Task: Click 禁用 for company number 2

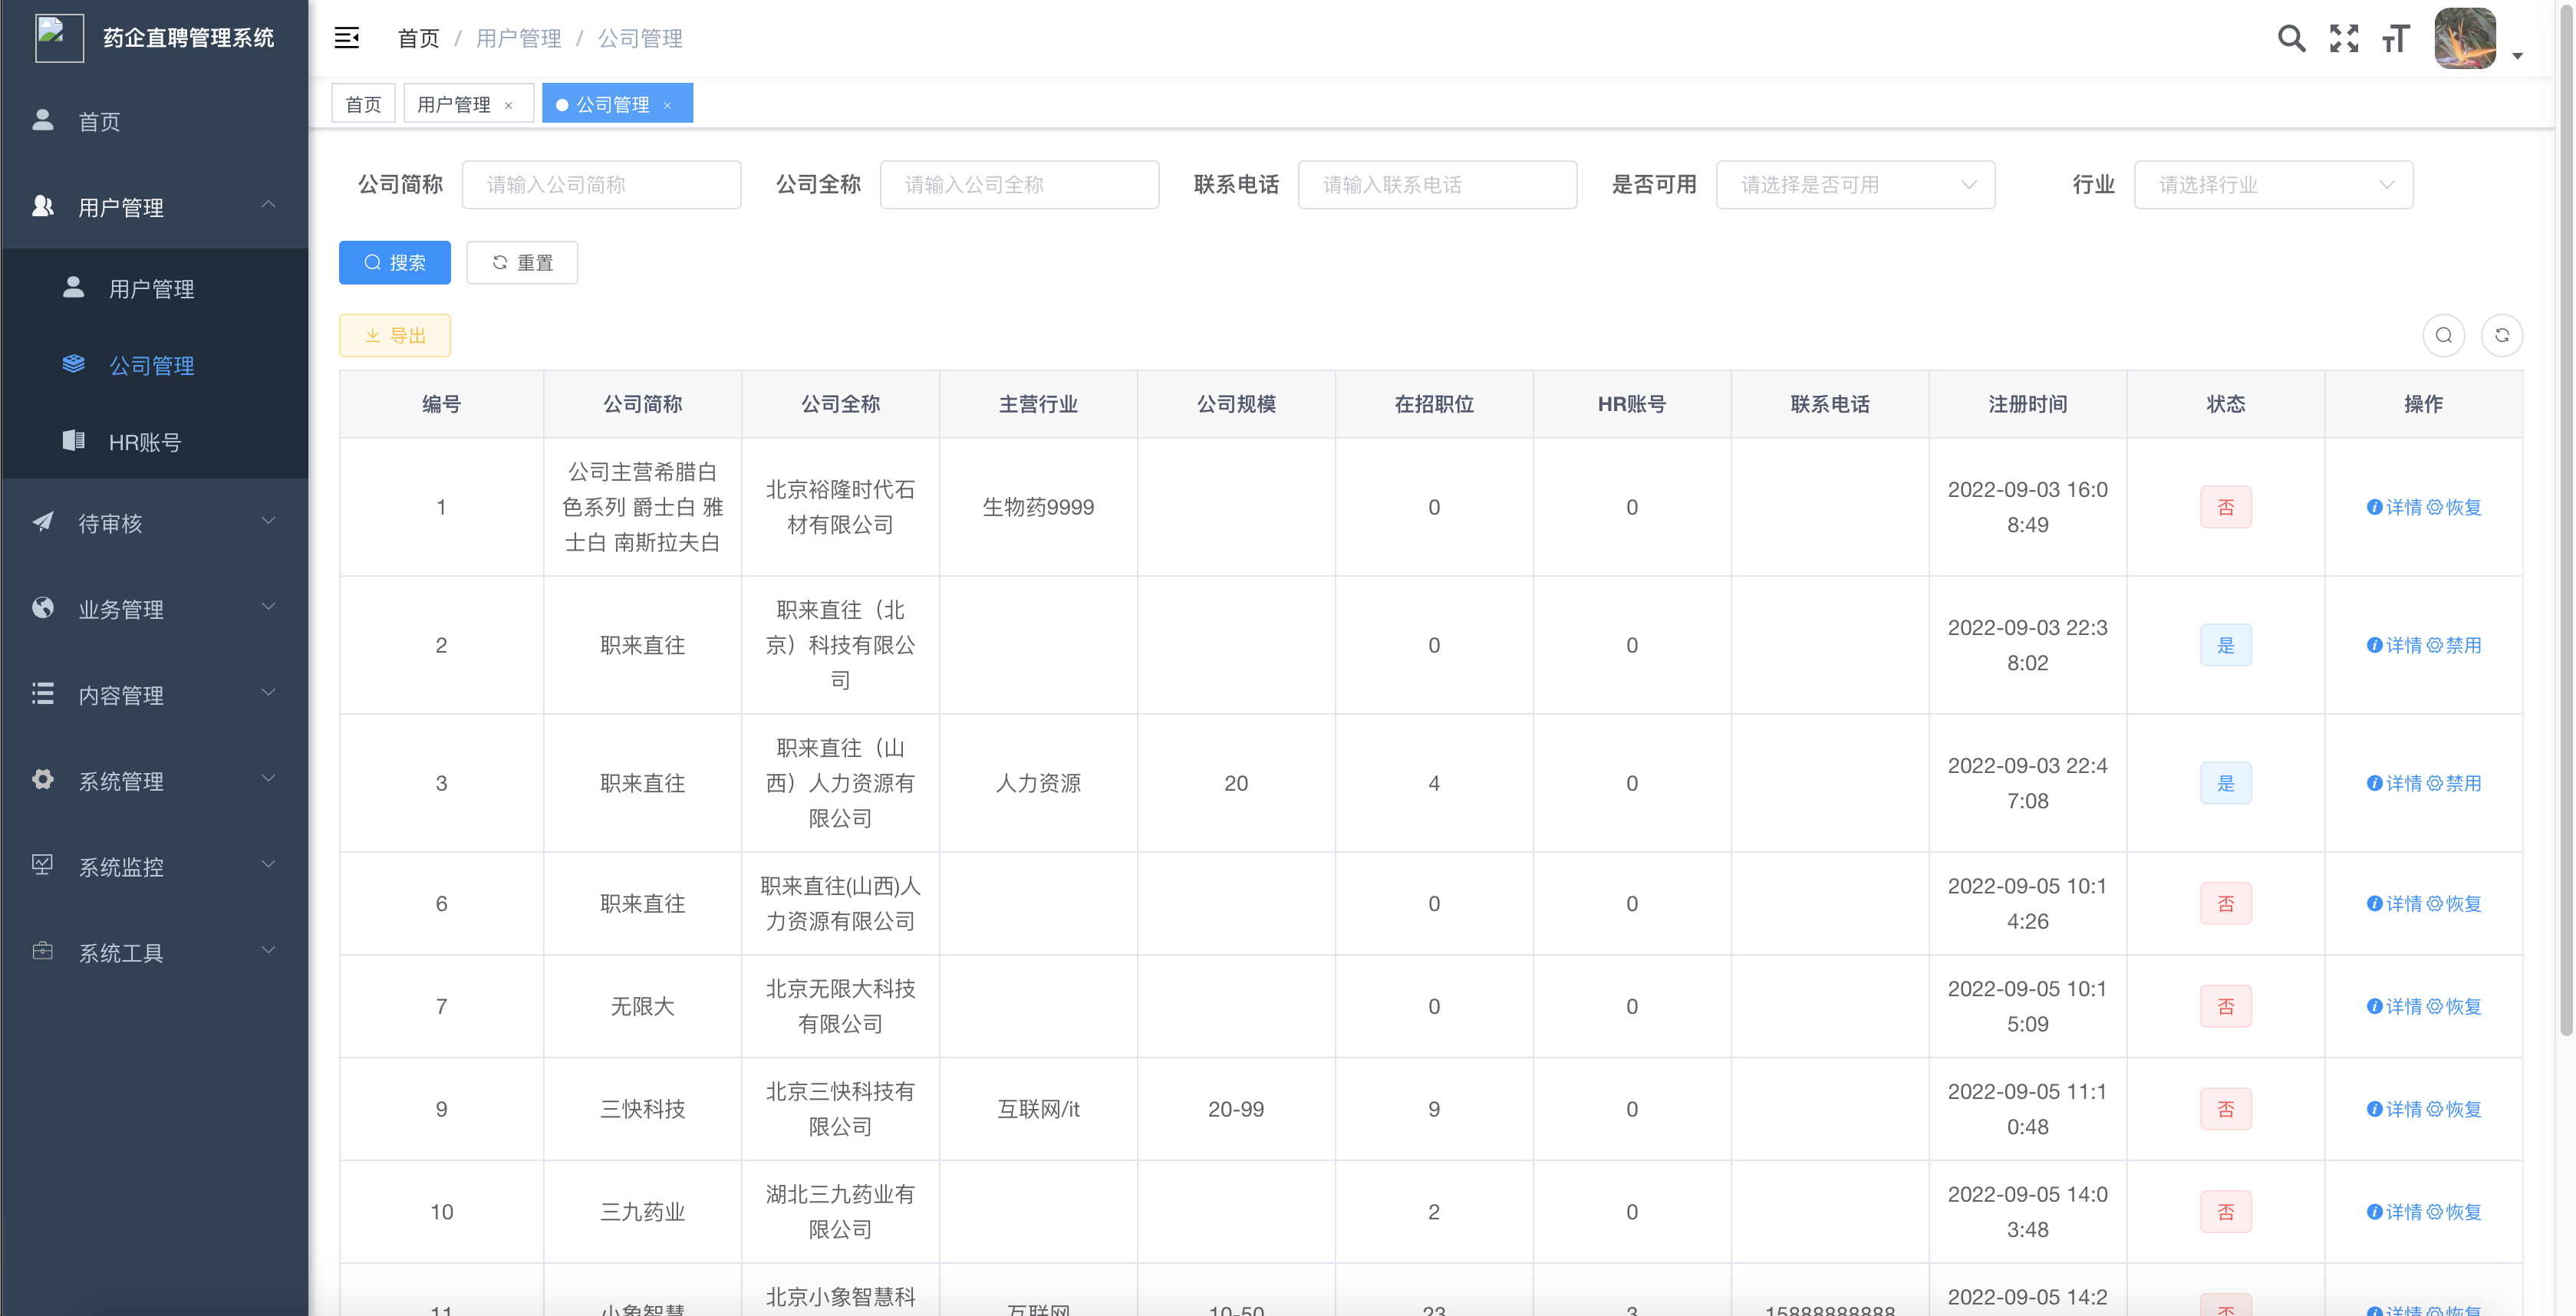Action: coord(2453,645)
